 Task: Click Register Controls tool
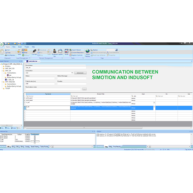click(76, 55)
